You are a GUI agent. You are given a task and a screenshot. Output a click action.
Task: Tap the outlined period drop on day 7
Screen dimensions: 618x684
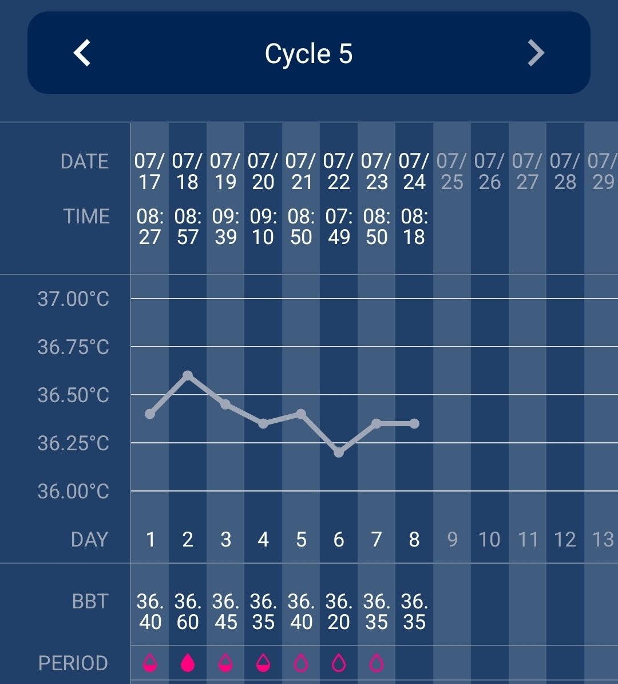[x=377, y=663]
